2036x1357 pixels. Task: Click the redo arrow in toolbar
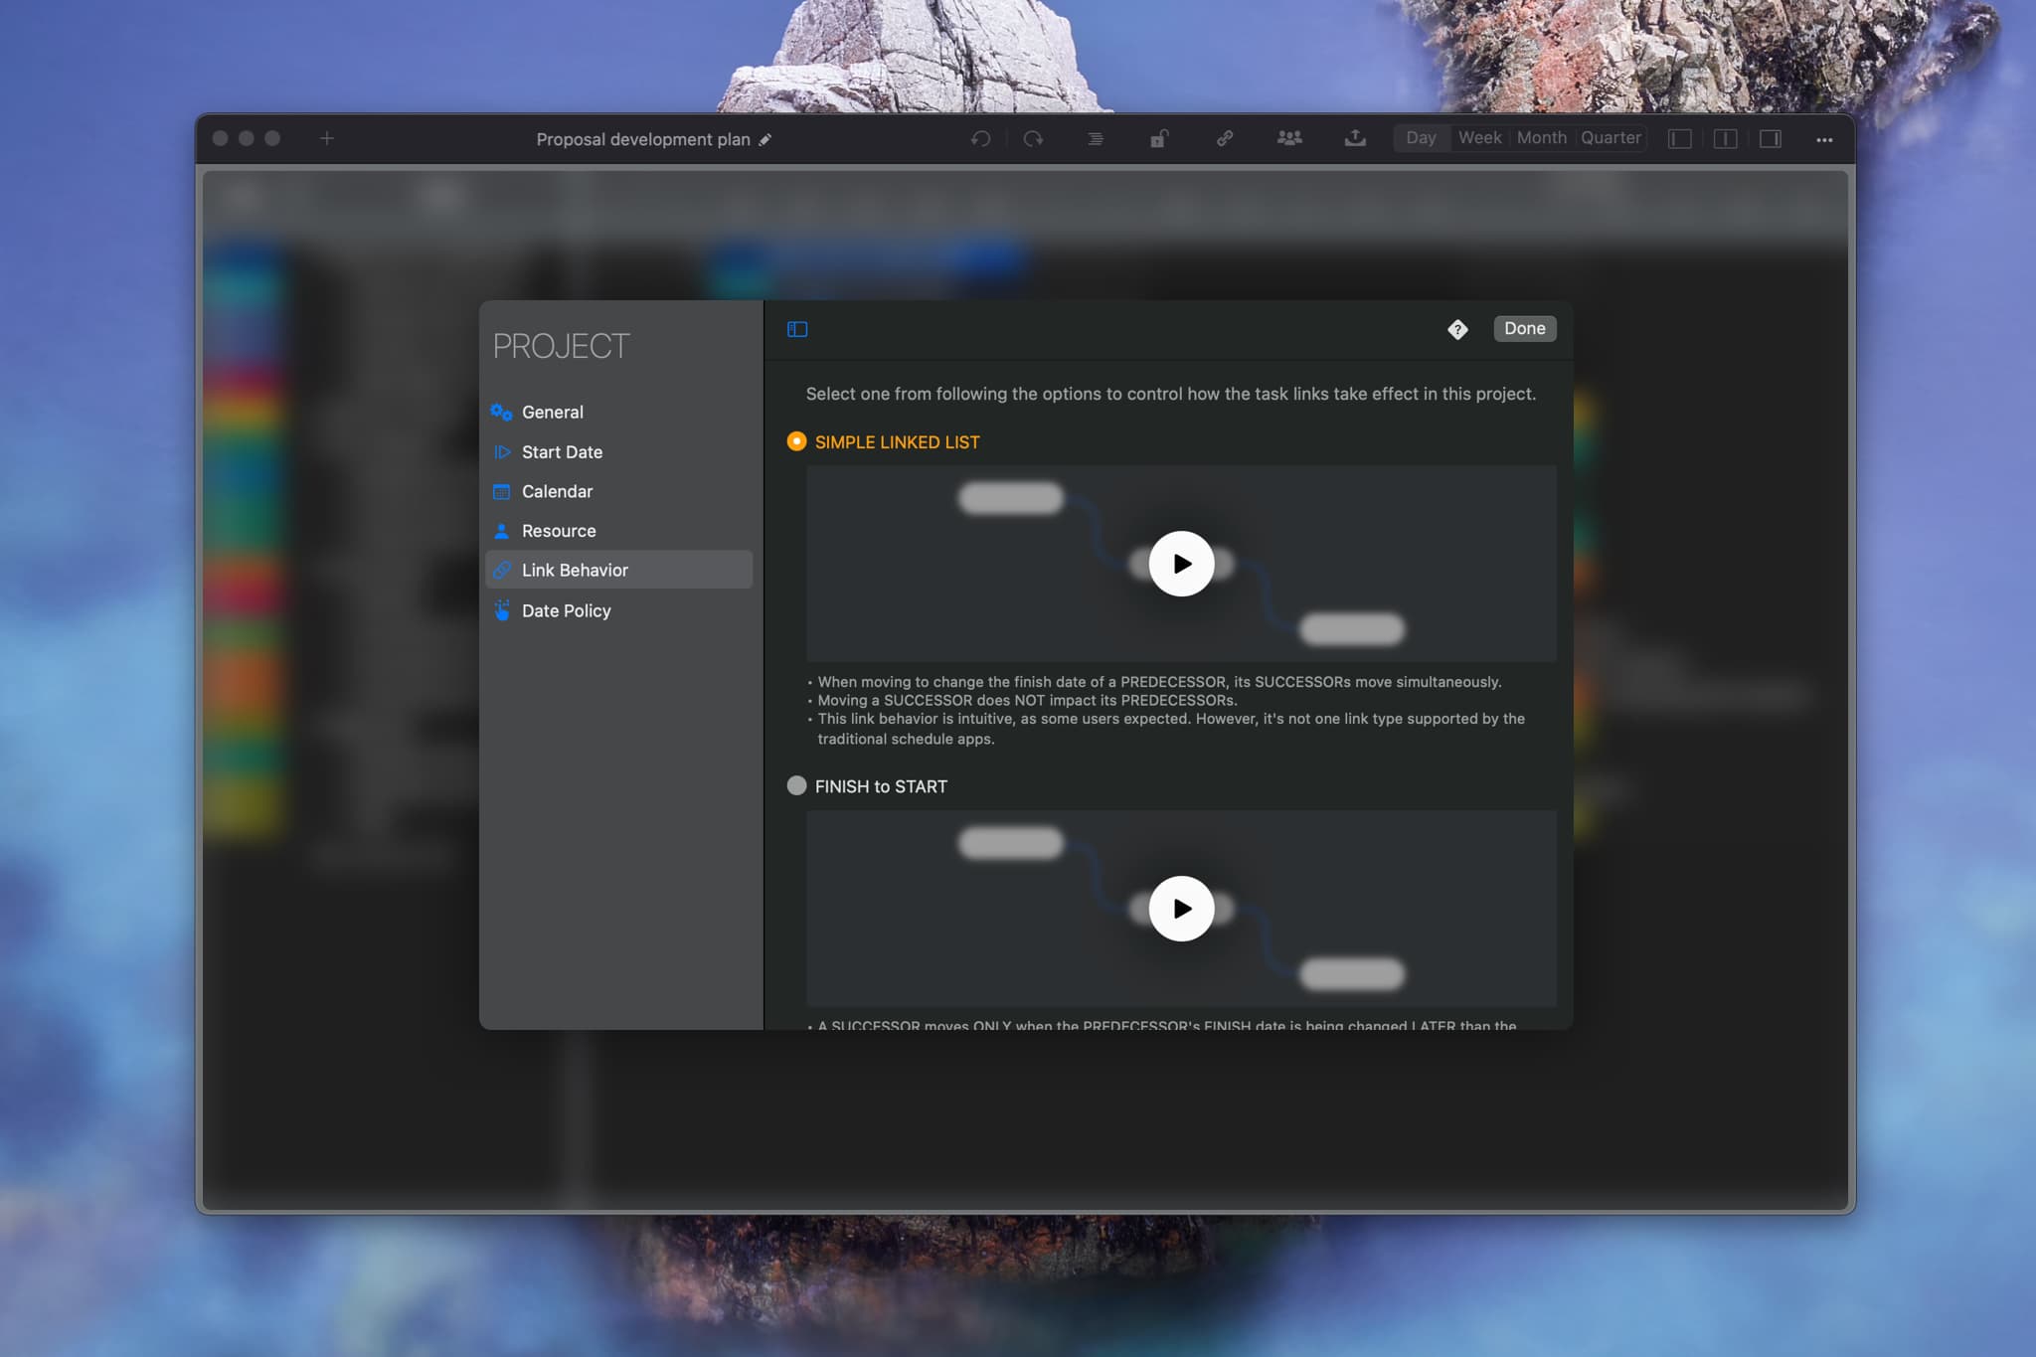coord(1033,139)
